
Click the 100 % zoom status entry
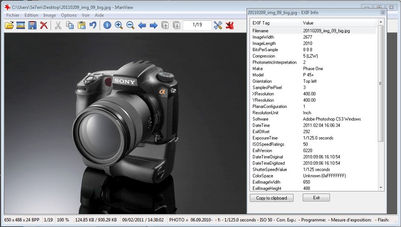63,220
